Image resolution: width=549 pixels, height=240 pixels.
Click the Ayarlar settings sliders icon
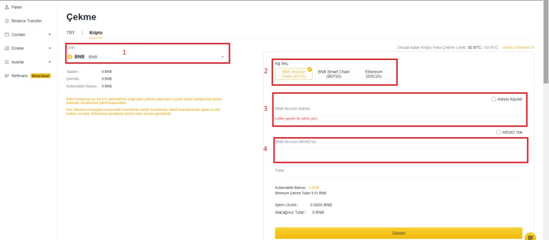(6, 62)
